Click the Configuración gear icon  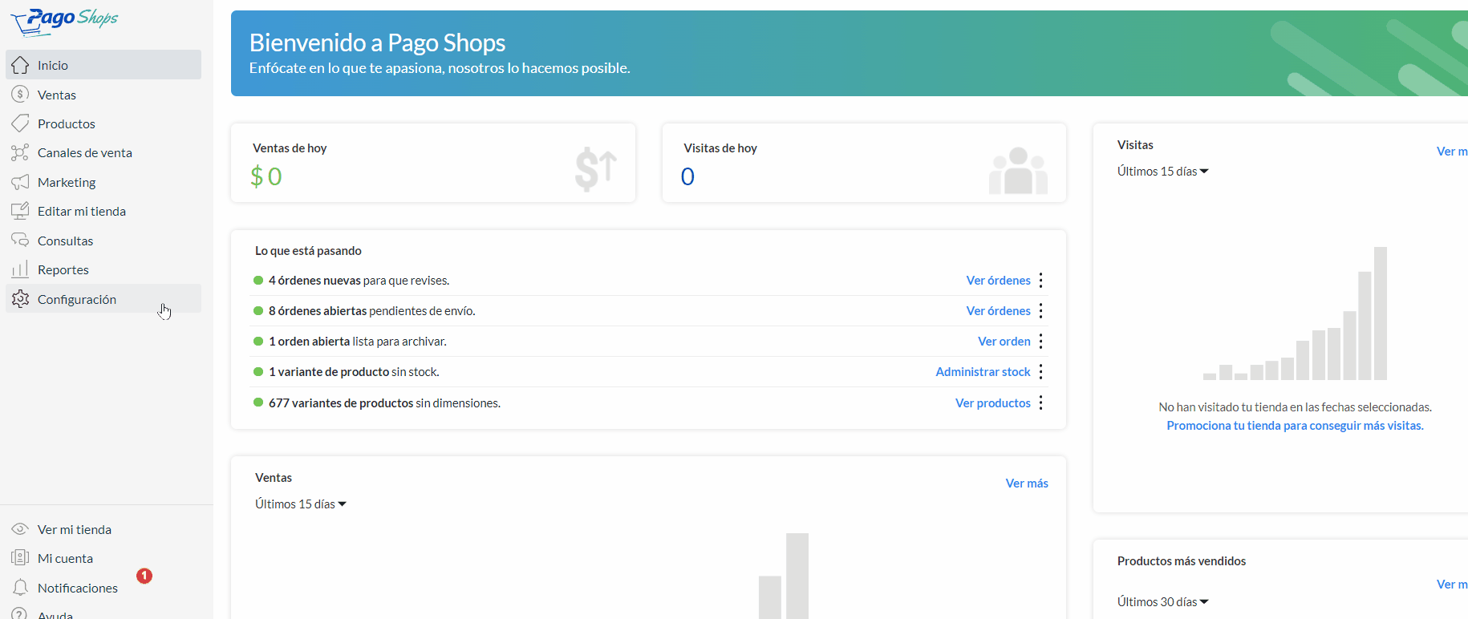coord(20,299)
